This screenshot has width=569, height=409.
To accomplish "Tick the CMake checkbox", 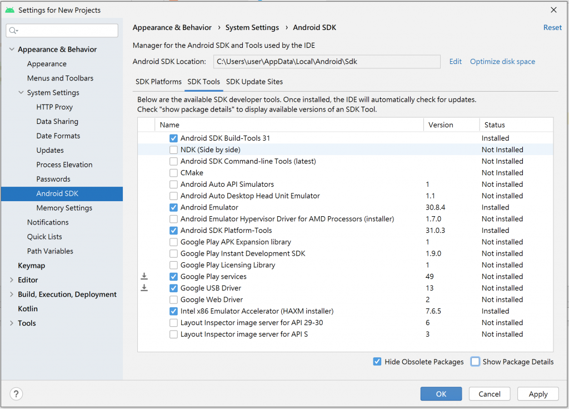I will [174, 173].
